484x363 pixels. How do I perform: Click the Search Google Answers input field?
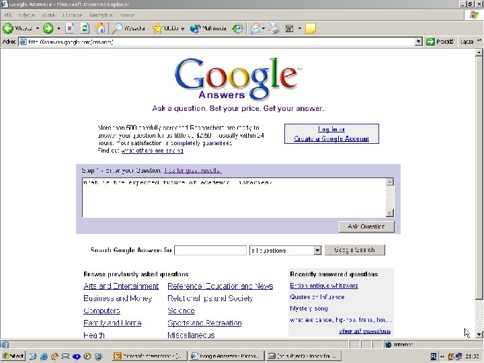(210, 250)
